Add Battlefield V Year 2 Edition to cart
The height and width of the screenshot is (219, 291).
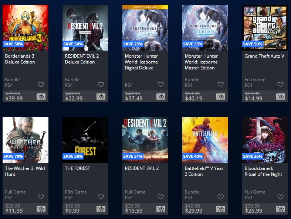pos(221,209)
